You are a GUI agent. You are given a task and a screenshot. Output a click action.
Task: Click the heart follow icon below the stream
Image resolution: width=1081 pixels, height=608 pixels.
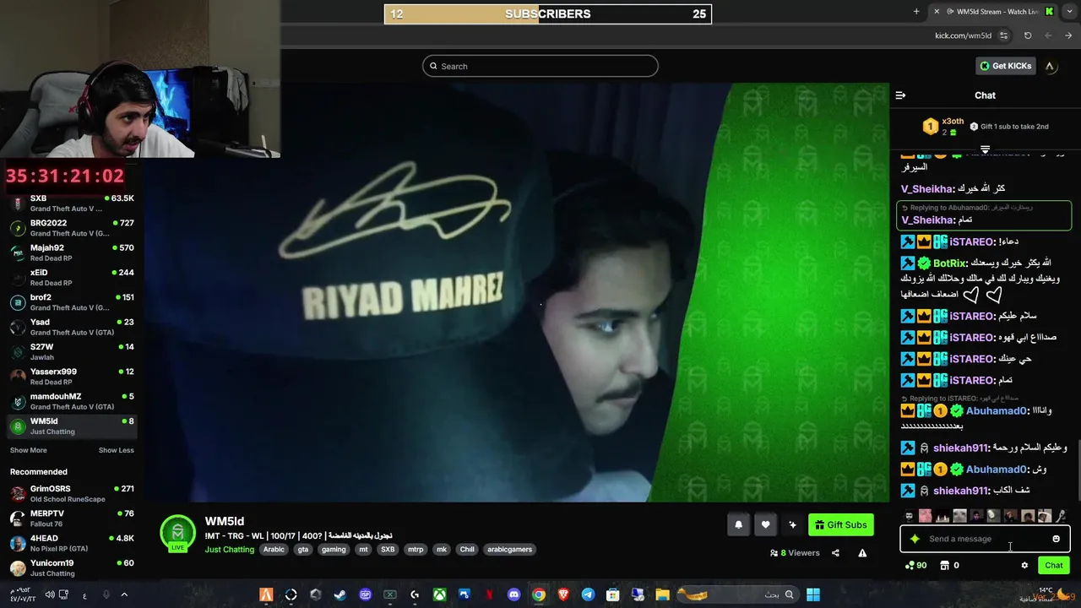765,524
